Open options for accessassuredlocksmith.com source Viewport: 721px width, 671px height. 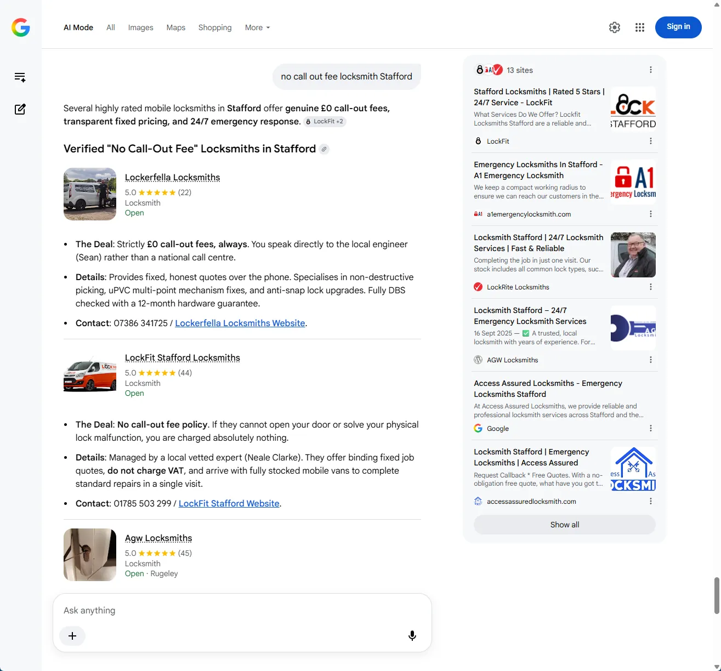651,501
